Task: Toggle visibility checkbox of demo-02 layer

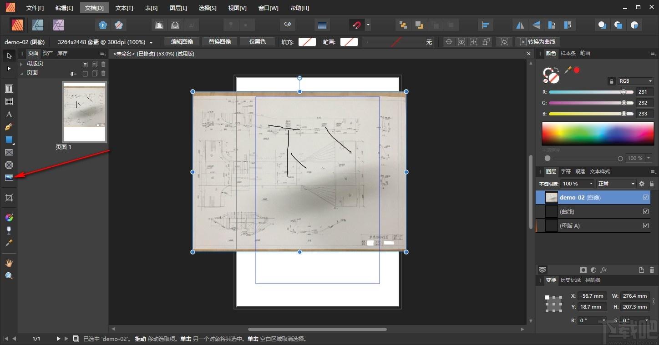Action: click(x=646, y=197)
